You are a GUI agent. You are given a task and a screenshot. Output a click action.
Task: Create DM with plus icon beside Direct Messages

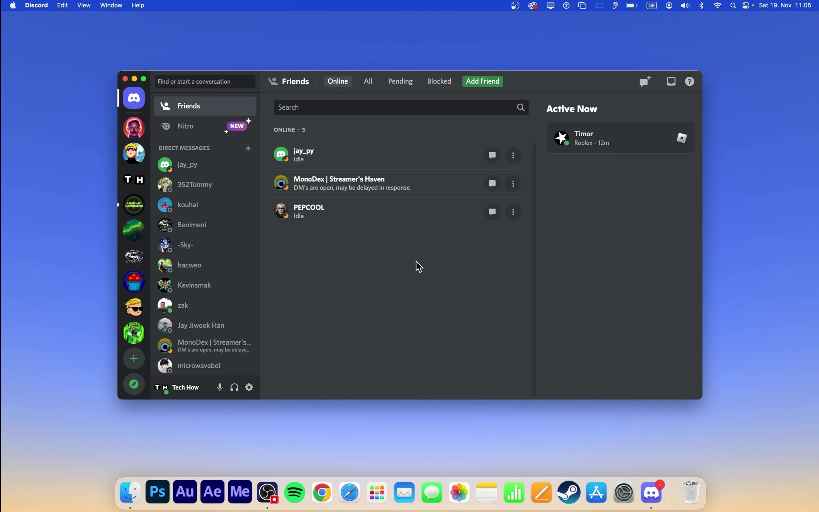coord(248,148)
